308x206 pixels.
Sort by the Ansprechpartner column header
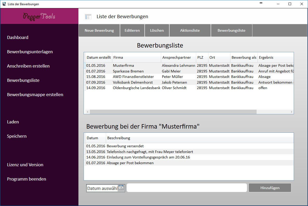179,57
